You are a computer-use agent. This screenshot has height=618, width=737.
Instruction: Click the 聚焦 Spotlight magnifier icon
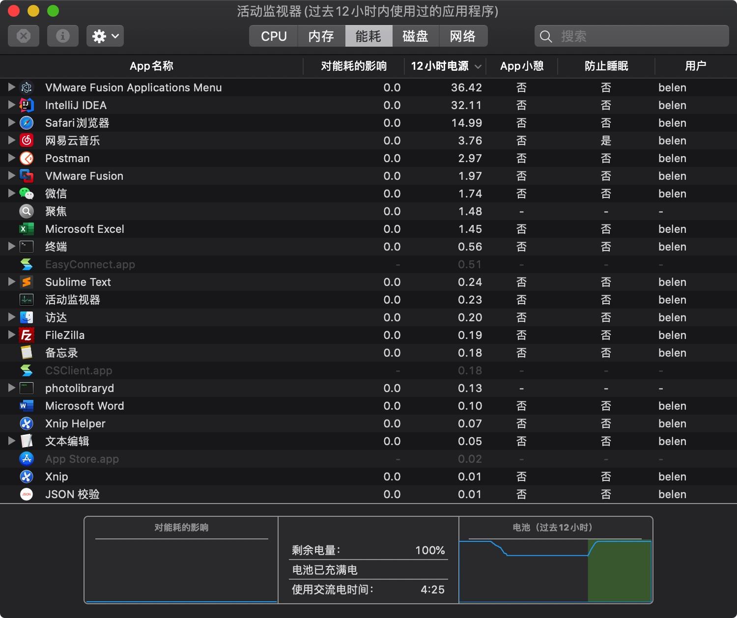click(x=27, y=211)
